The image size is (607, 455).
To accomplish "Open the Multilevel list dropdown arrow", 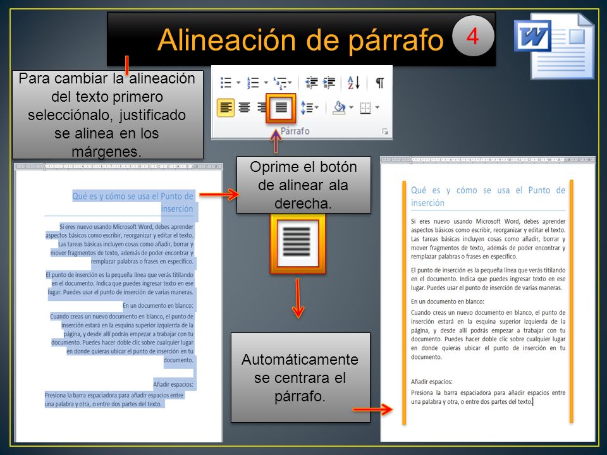I will 290,82.
